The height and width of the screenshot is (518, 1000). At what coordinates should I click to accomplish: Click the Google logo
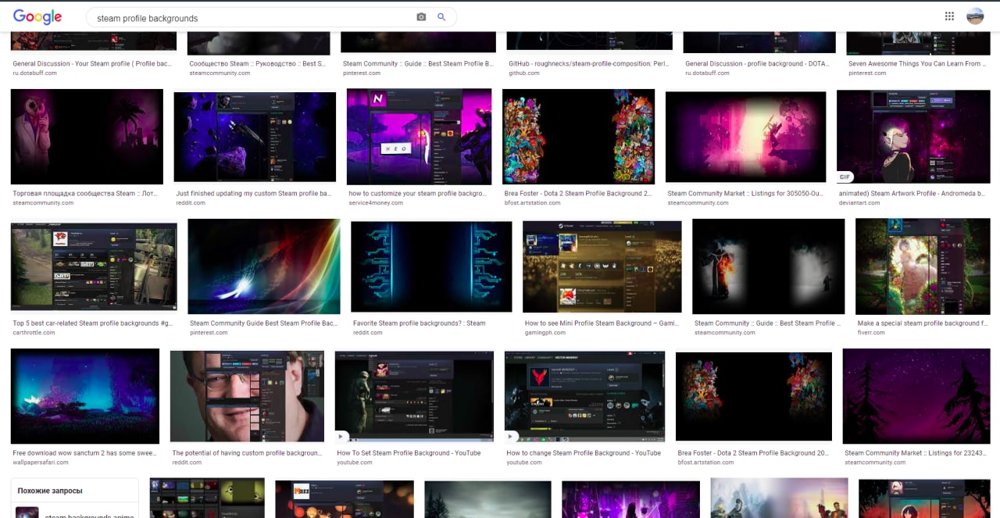pyautogui.click(x=37, y=16)
